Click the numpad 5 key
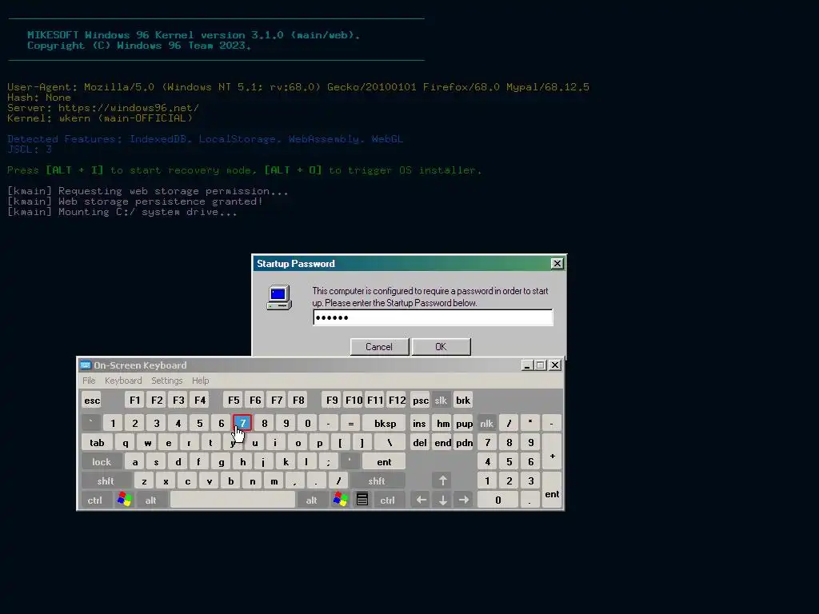Viewport: 819px width, 614px height. [x=509, y=461]
